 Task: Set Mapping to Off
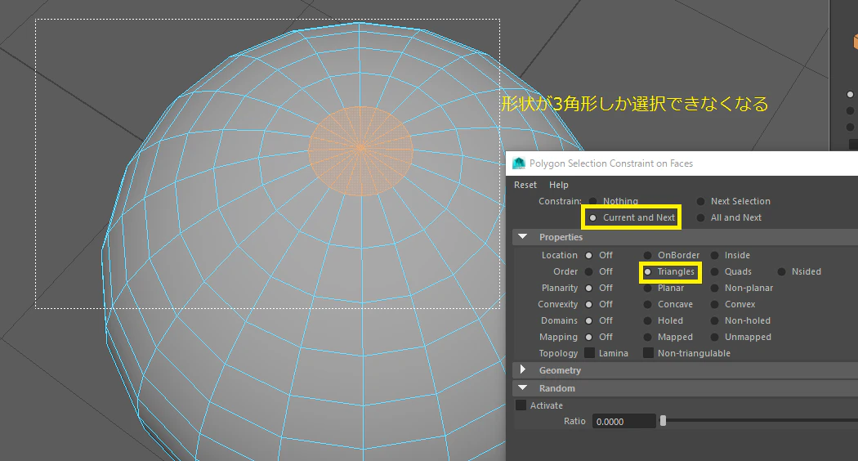[589, 338]
